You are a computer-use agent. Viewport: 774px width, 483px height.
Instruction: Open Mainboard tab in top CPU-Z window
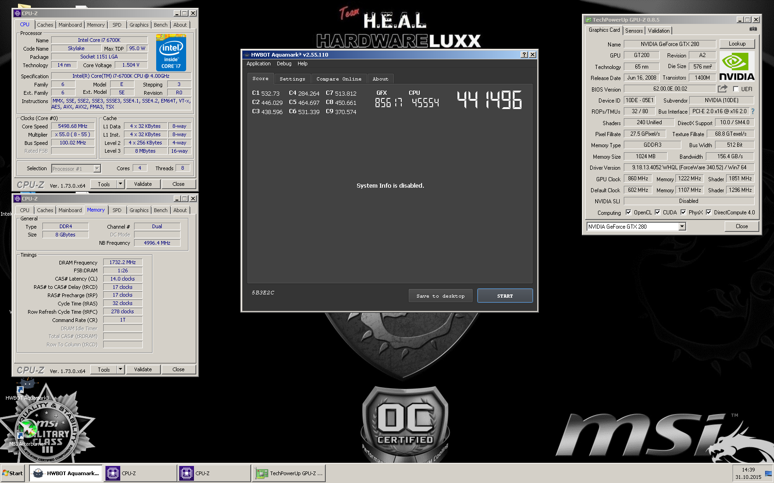point(70,25)
